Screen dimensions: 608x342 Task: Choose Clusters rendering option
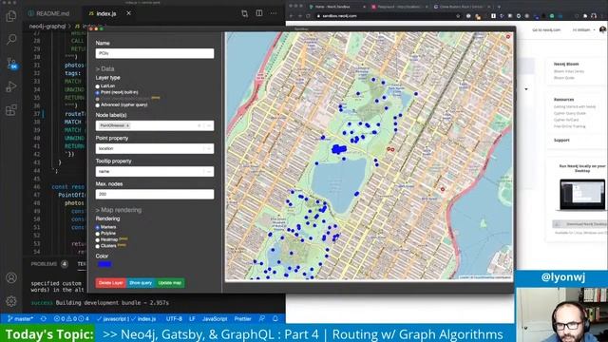coord(97,246)
